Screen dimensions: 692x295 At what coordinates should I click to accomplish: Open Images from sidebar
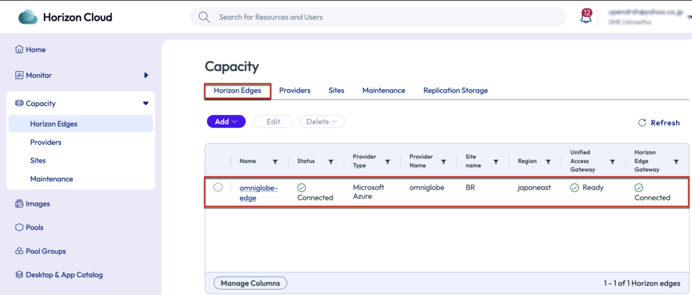(38, 204)
